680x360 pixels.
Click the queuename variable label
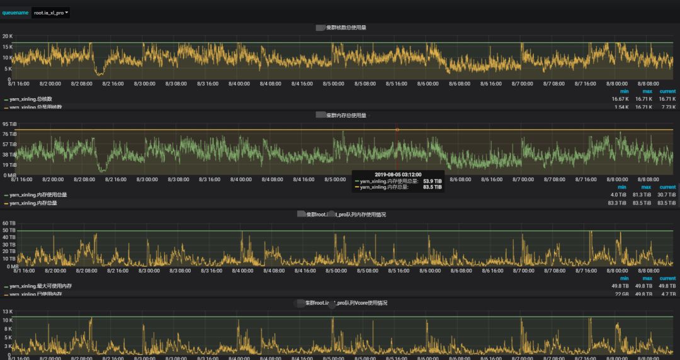[x=15, y=13]
